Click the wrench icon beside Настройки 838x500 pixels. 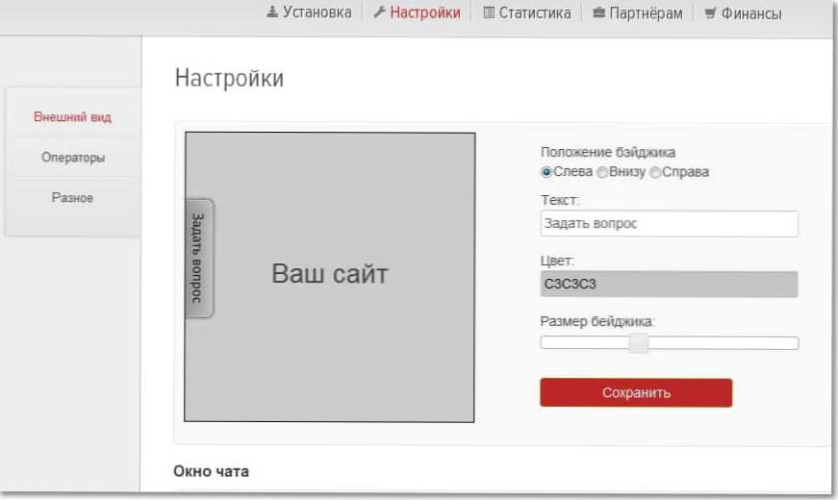point(379,13)
